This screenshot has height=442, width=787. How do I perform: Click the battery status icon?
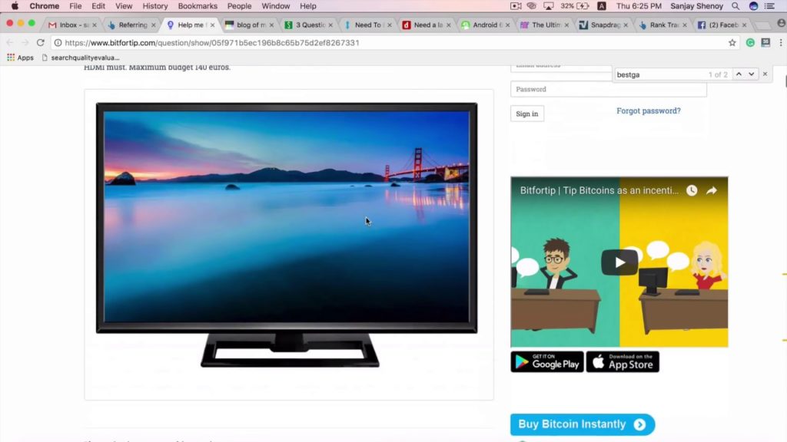tap(583, 6)
